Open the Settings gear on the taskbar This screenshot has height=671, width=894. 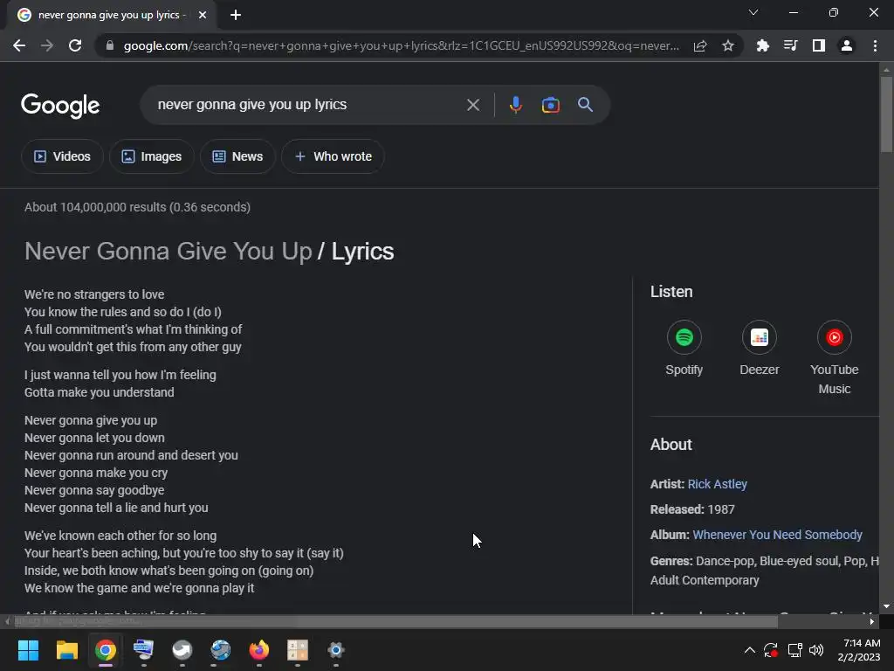pos(336,650)
